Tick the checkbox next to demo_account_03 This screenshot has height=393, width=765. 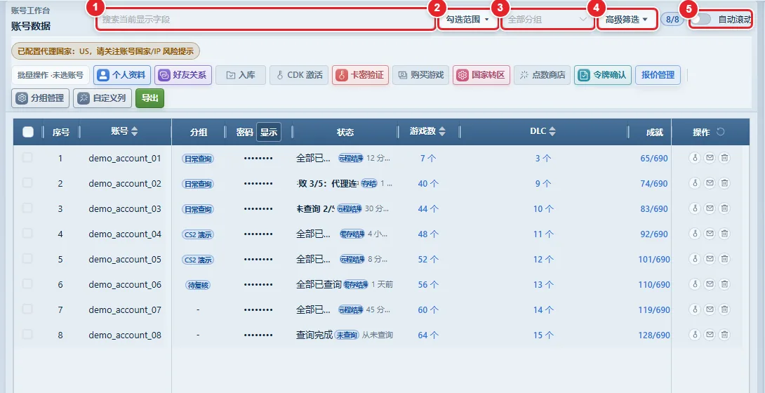point(27,208)
